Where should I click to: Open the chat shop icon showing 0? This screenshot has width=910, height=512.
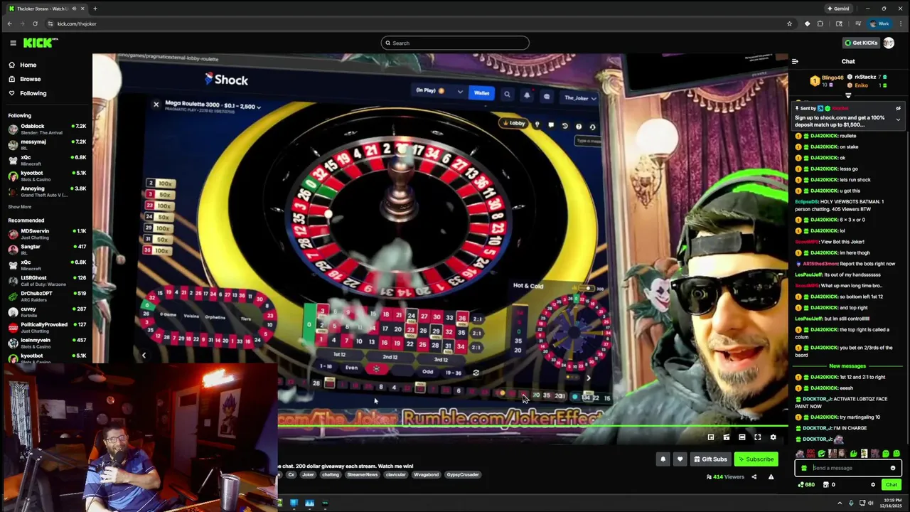[x=829, y=485]
